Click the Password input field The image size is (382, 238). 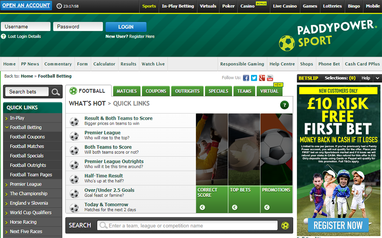tap(78, 27)
